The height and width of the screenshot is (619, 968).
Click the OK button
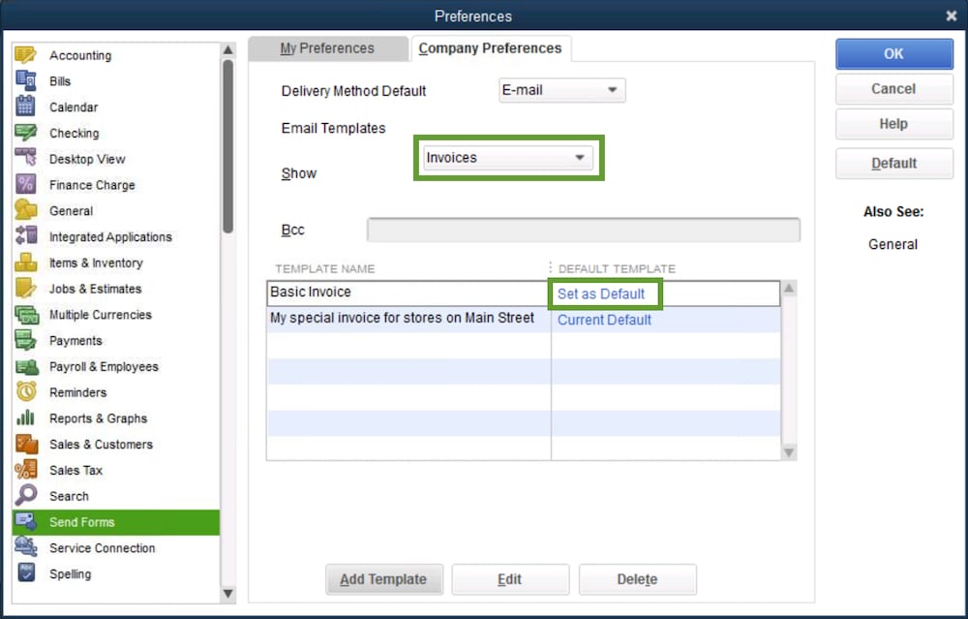point(893,53)
